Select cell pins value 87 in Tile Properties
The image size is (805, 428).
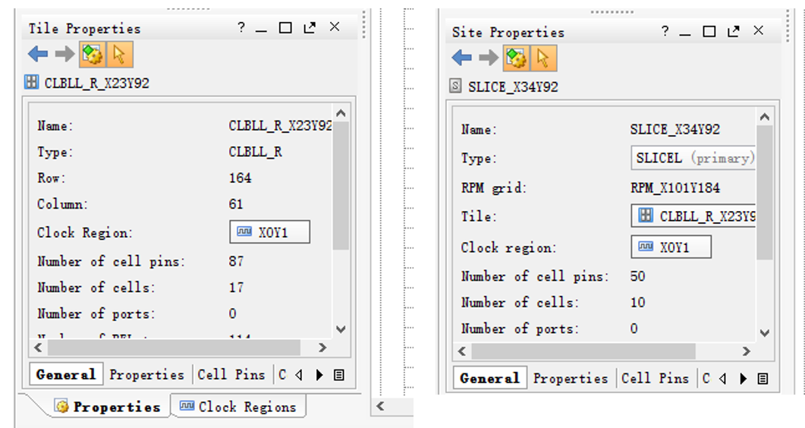pos(236,261)
